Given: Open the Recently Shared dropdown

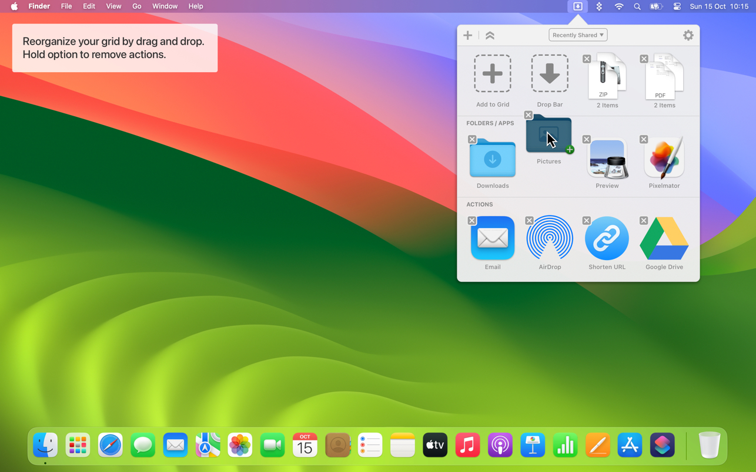Looking at the screenshot, I should (x=578, y=35).
